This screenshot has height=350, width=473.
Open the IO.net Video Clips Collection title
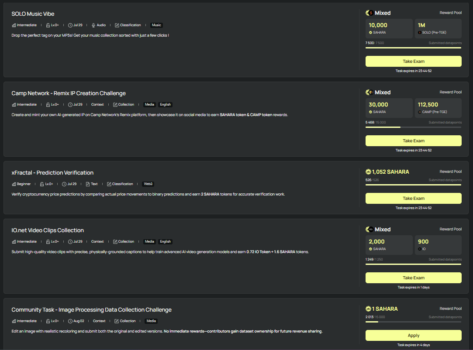pos(48,230)
